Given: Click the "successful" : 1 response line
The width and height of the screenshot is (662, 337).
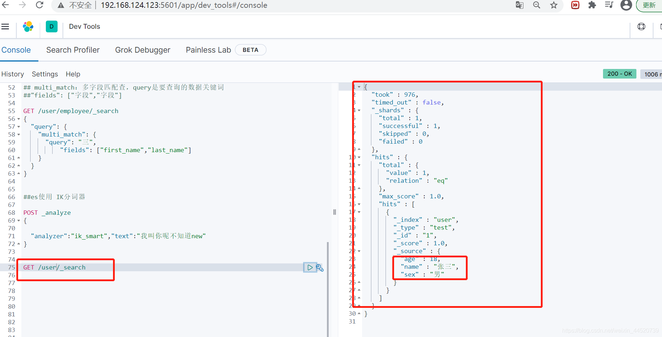Looking at the screenshot, I should (409, 126).
